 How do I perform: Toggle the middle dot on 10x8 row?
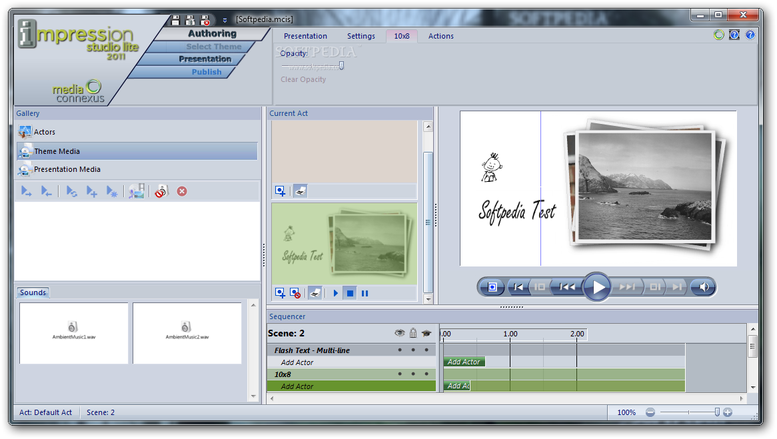pos(413,374)
